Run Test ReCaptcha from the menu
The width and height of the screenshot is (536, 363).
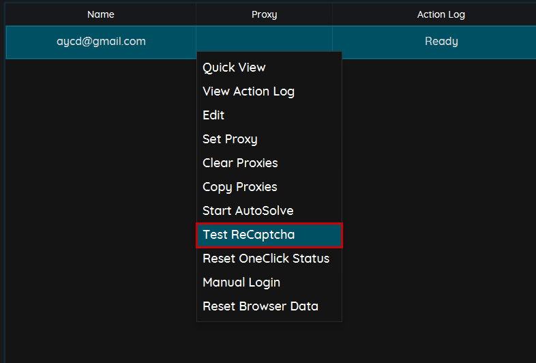(249, 235)
